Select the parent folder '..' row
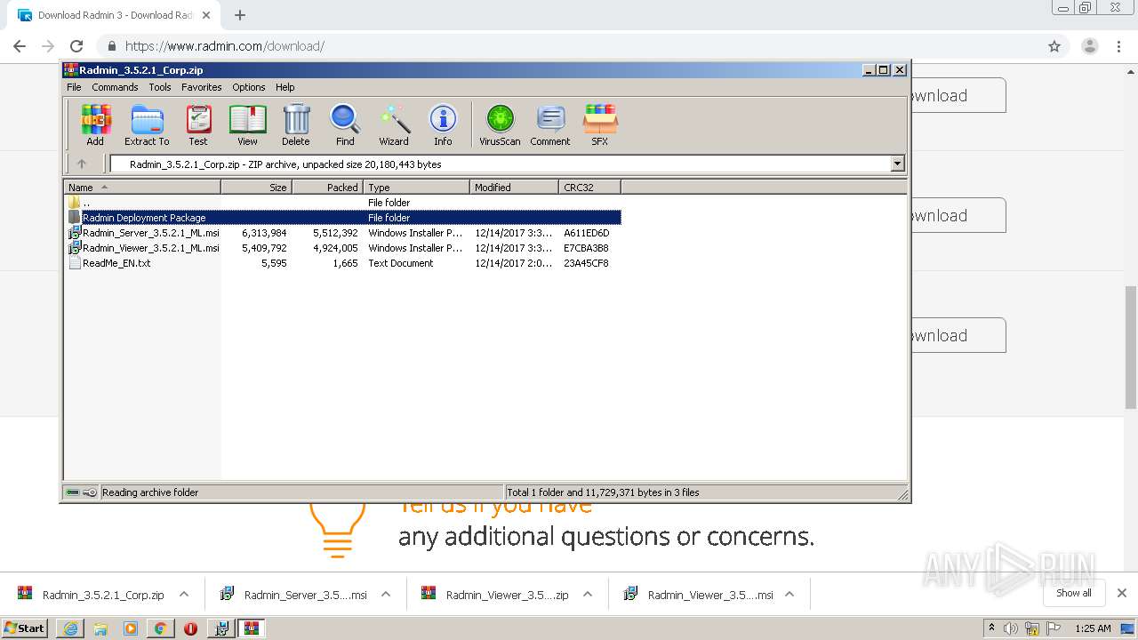 click(343, 203)
